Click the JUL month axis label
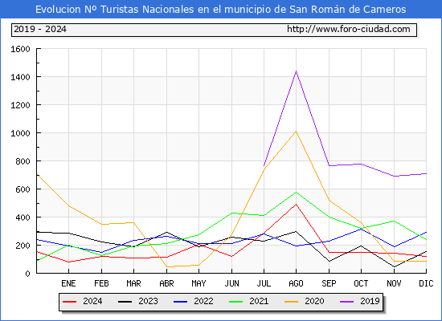This screenshot has height=321, width=442. click(x=264, y=283)
